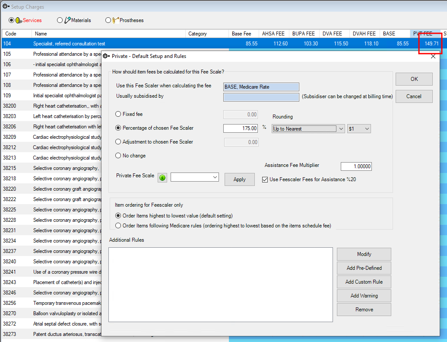Select row 38256 Temporary transvenous pacemaker
Image resolution: width=447 pixels, height=342 pixels.
point(51,303)
